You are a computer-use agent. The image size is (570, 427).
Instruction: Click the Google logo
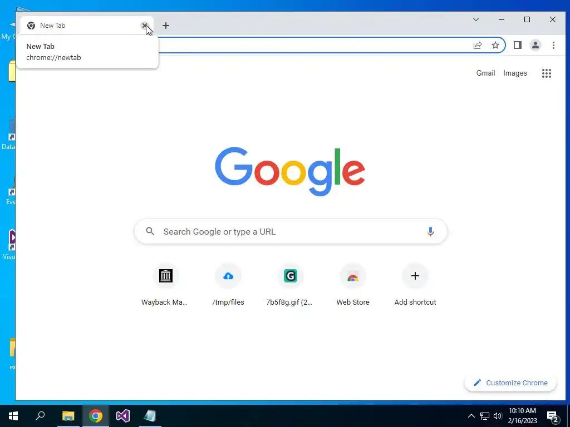point(289,171)
